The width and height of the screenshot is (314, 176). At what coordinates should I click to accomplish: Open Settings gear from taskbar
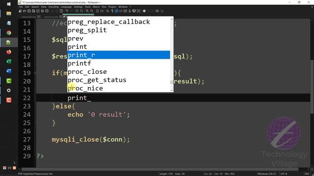coord(9,90)
